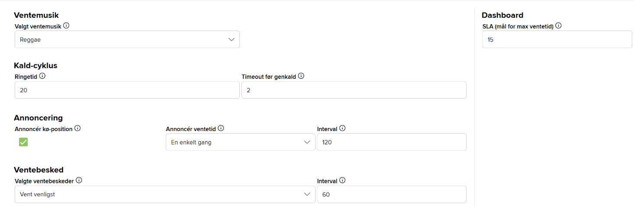Uncheck the Annoncér kø-position checkbox

click(23, 142)
